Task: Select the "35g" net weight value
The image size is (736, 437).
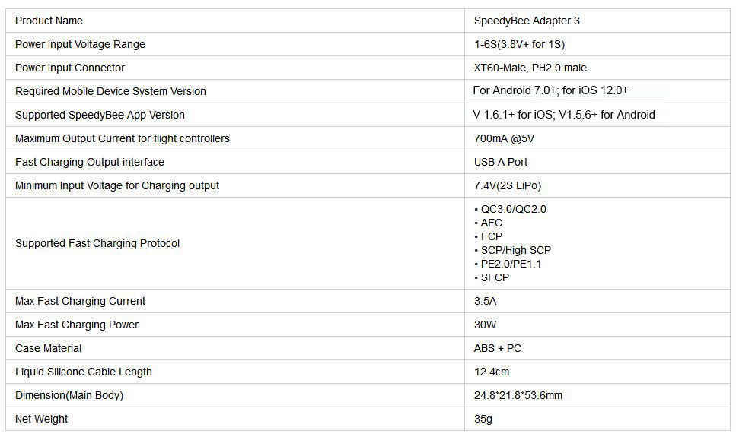Action: pyautogui.click(x=483, y=419)
